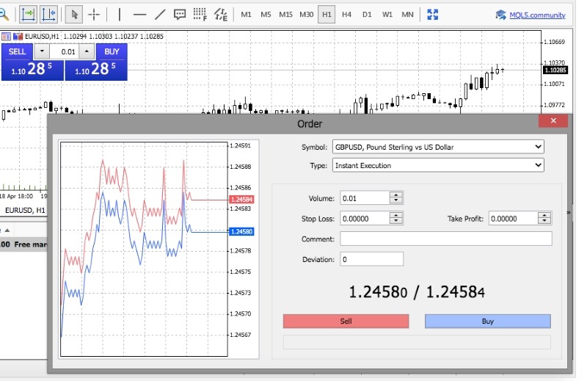The image size is (587, 381).
Task: Decrease one-click lot size arrow
Action: pyautogui.click(x=42, y=51)
